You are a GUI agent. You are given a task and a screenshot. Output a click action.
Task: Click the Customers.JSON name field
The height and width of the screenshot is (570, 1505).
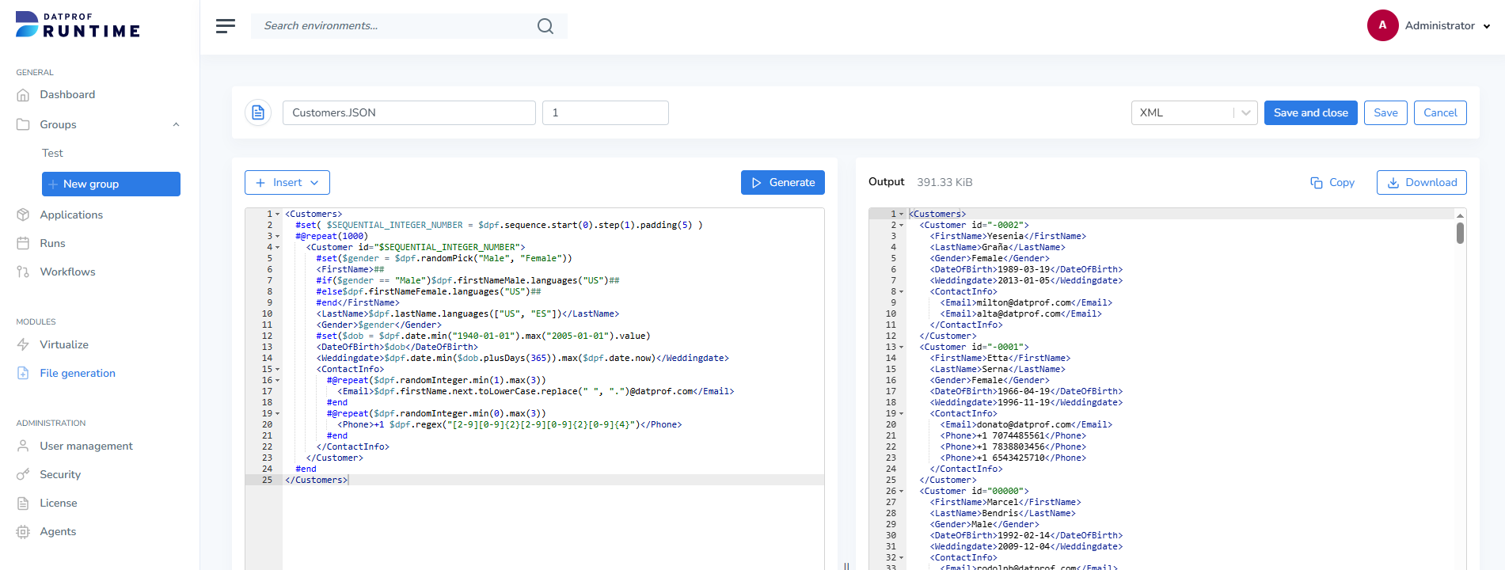409,112
